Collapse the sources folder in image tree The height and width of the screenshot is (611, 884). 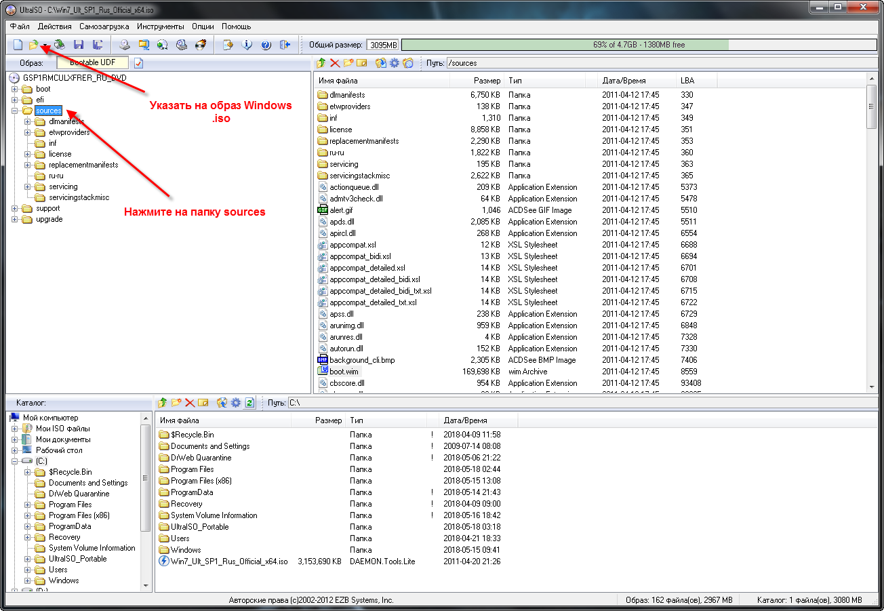14,111
